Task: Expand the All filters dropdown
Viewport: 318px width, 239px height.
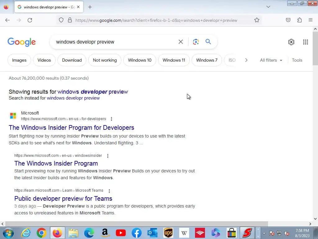Action: (271, 60)
